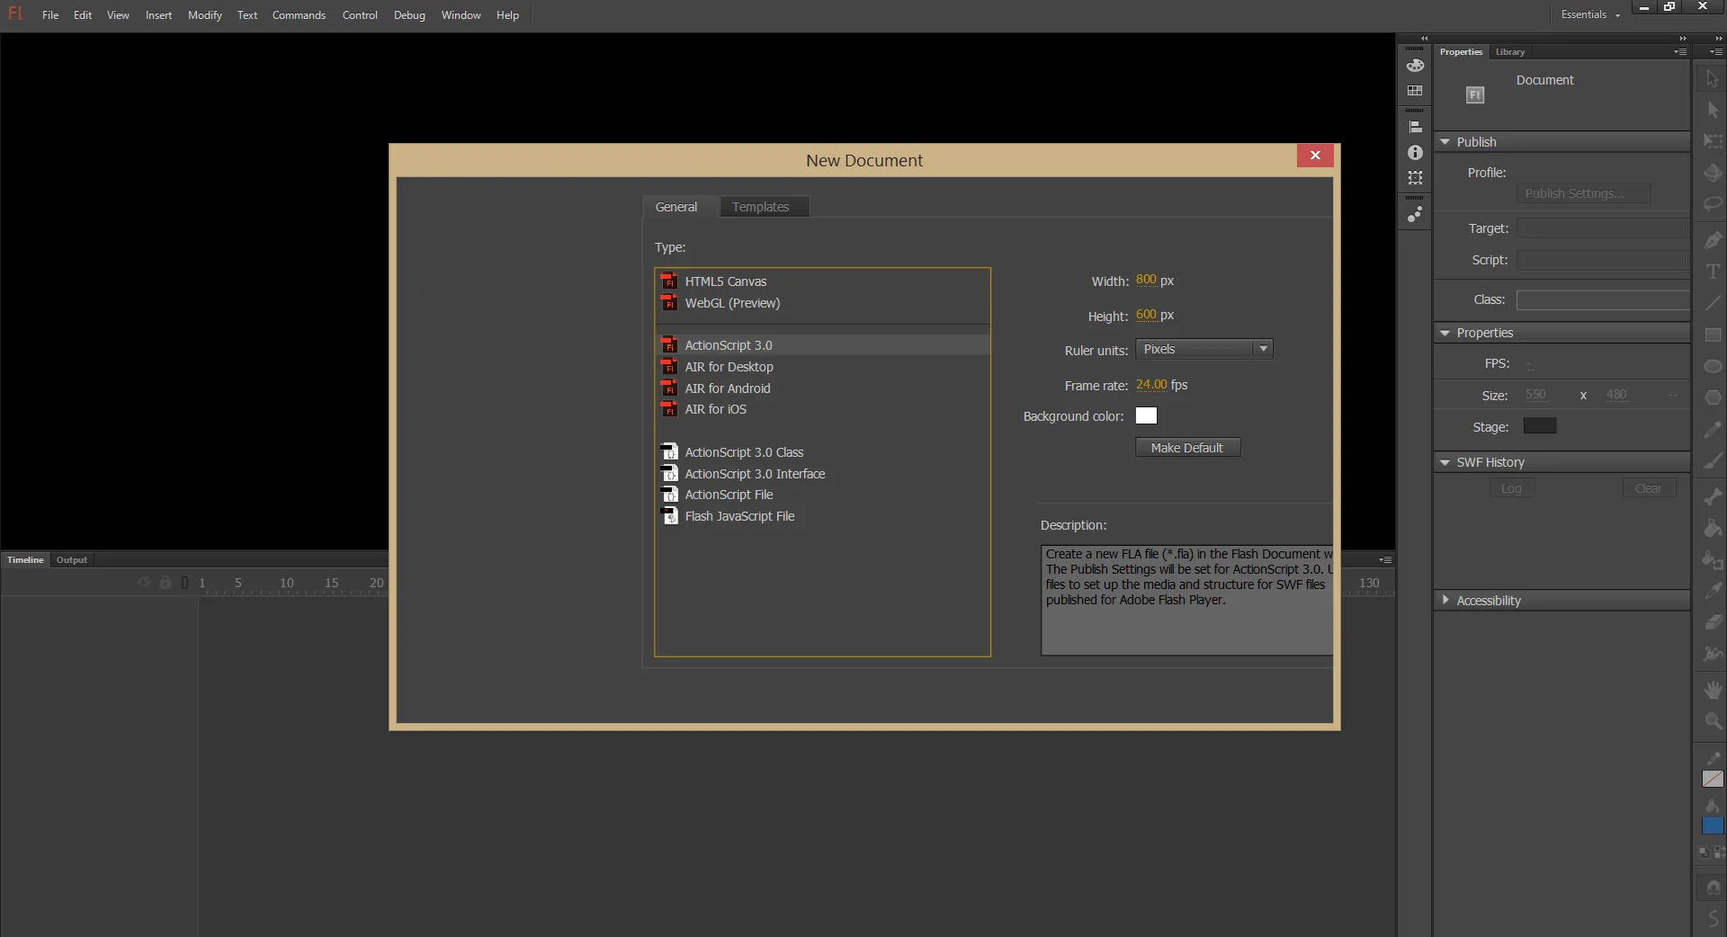The height and width of the screenshot is (937, 1727).
Task: Open the File menu
Action: click(x=50, y=15)
